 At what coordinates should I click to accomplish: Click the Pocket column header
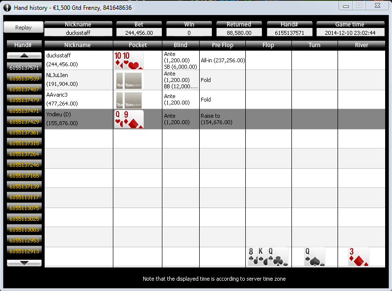pyautogui.click(x=138, y=45)
